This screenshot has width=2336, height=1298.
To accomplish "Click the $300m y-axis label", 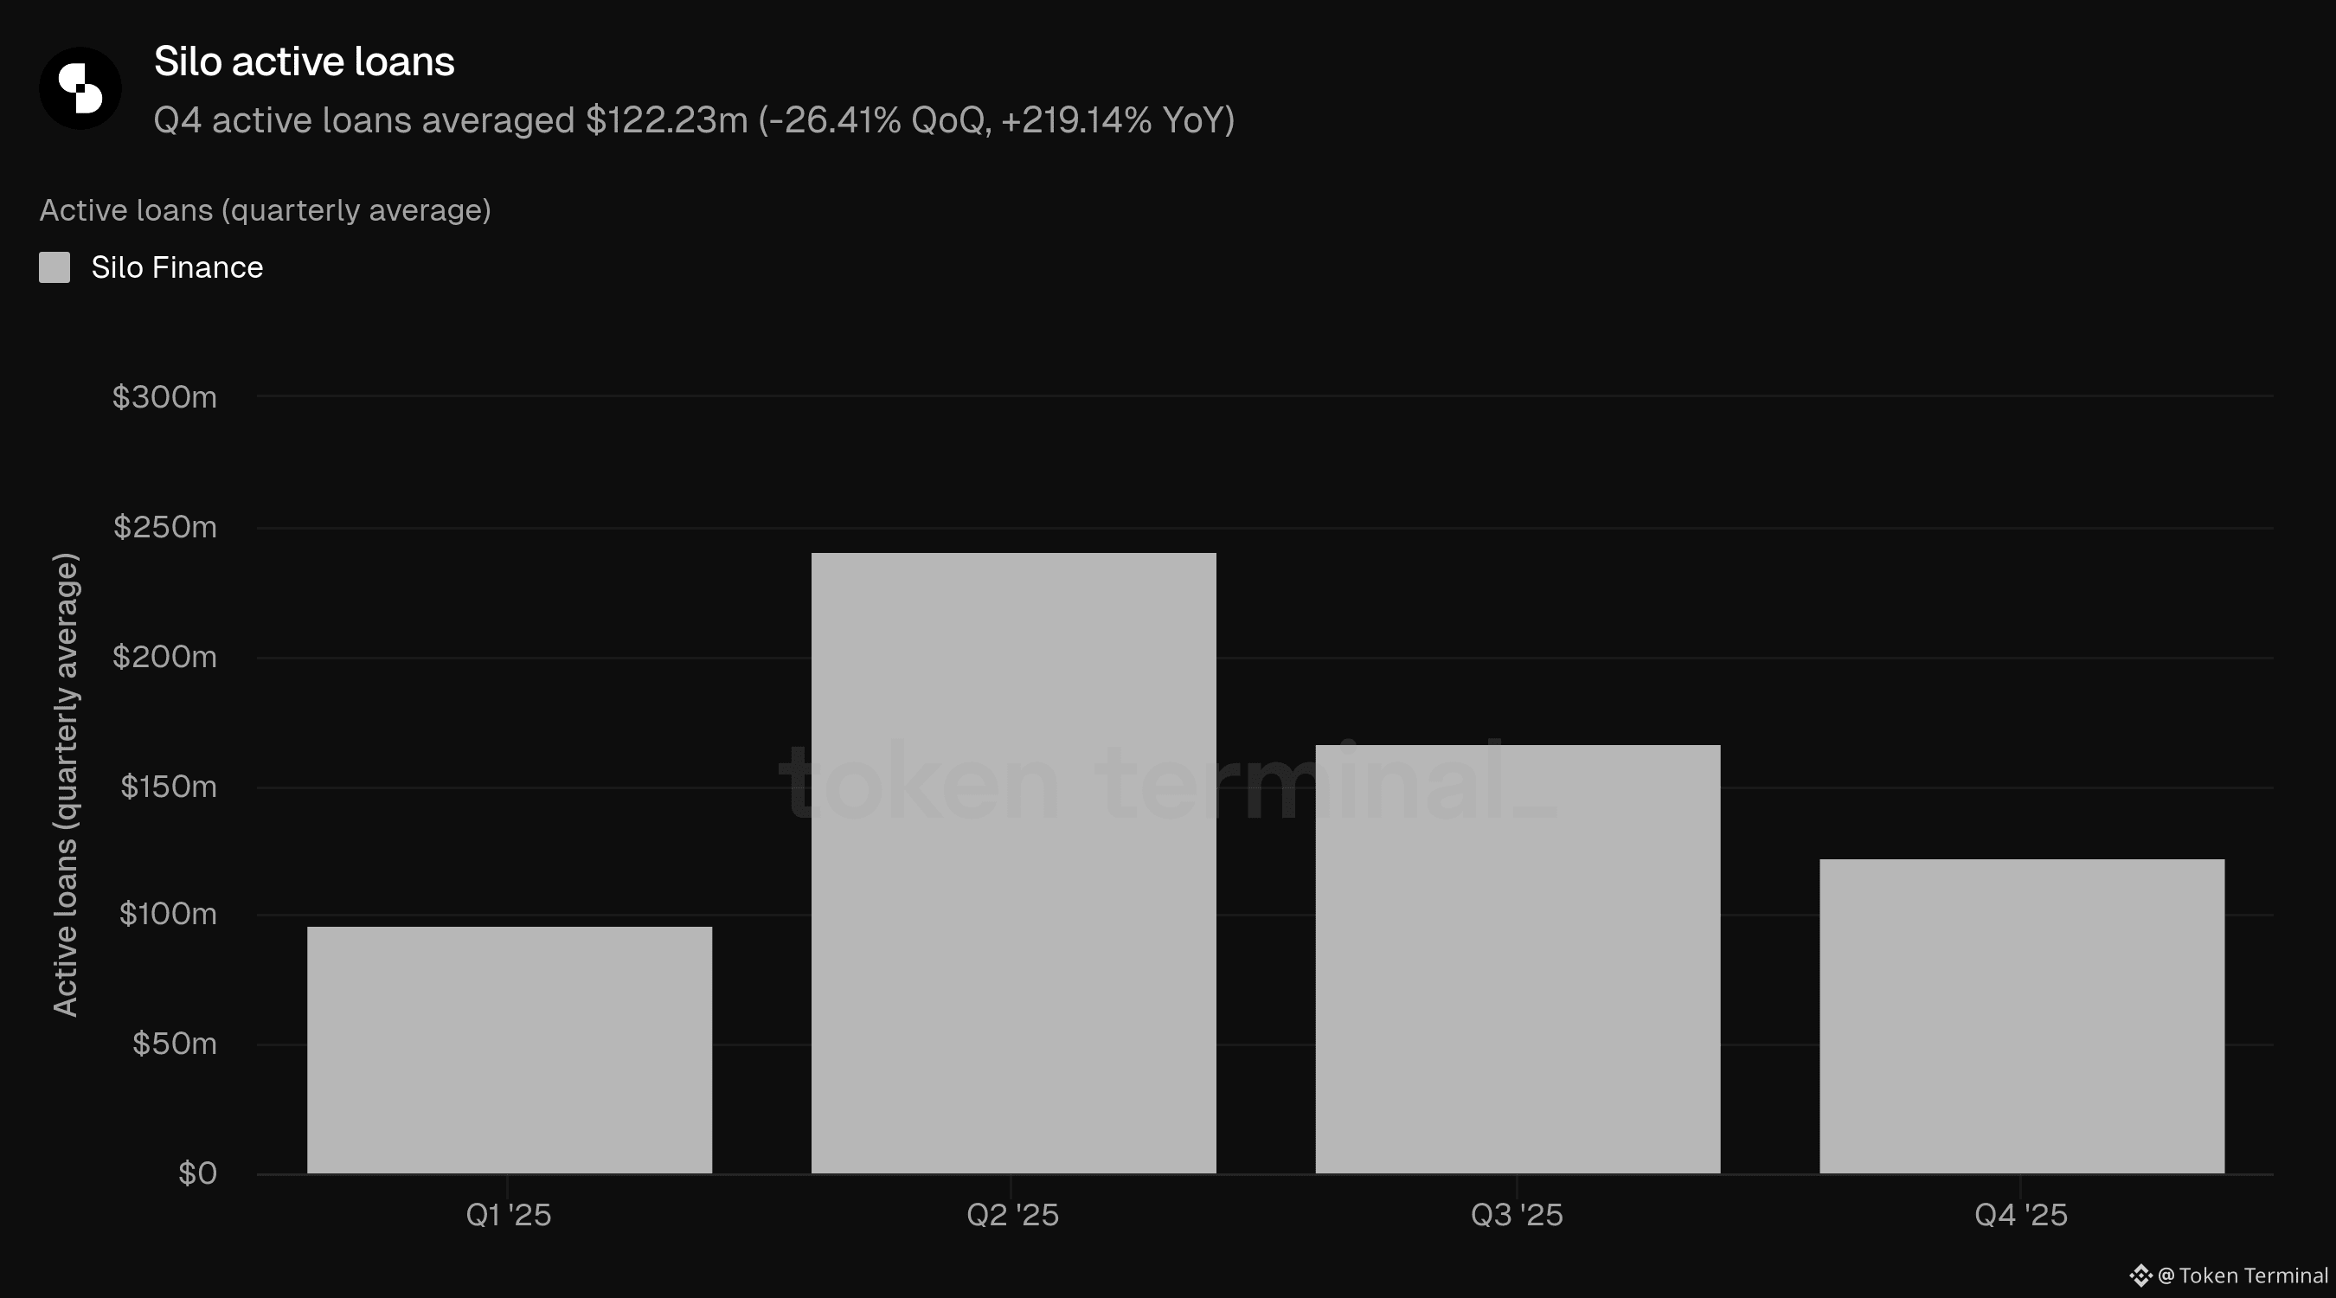I will tap(164, 396).
